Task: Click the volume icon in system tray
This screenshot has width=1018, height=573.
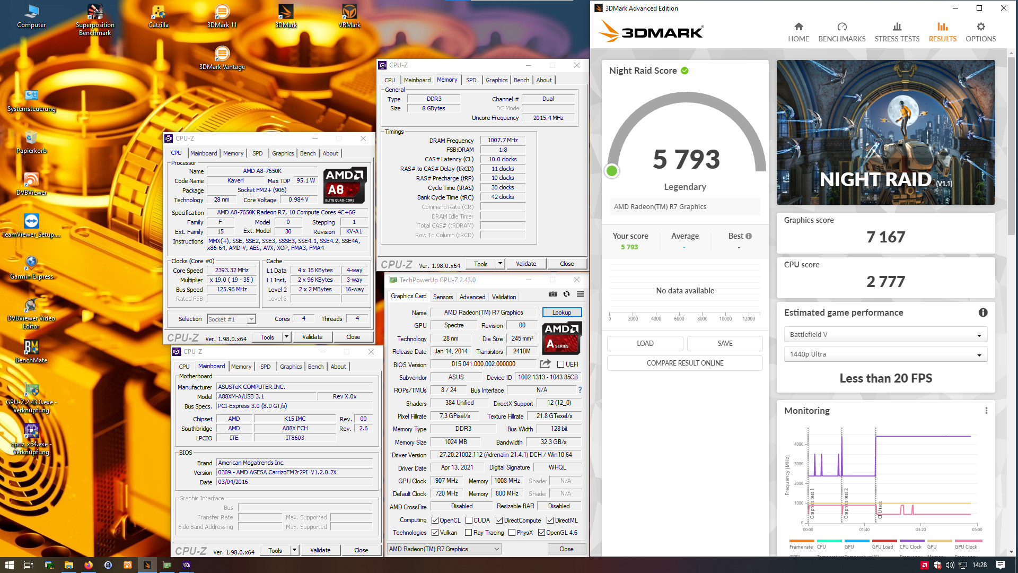Action: coord(950,565)
